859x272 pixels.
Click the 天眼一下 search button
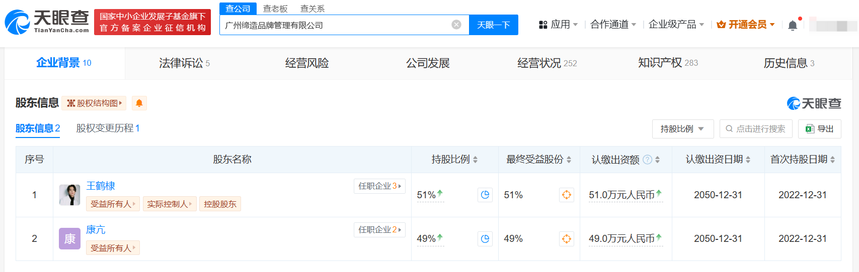tap(494, 25)
